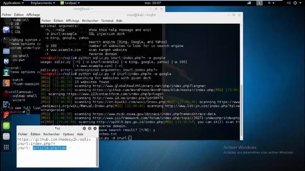Select workspace 1 indicator in top bar
This screenshot has width=305, height=171.
coord(259,3)
